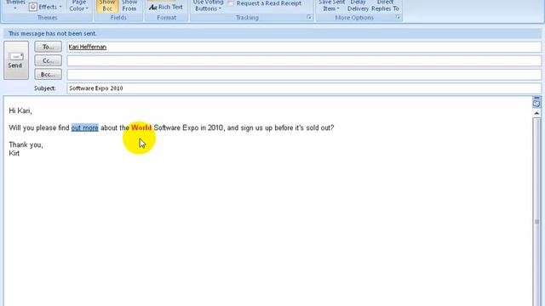Open the Use Voting Buttons dropdown

(x=208, y=6)
